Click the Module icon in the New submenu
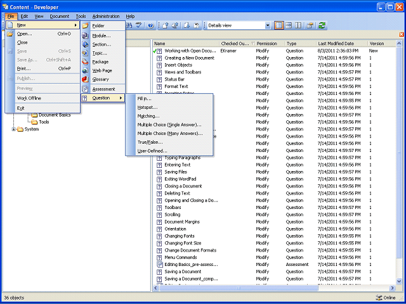 pyautogui.click(x=85, y=35)
